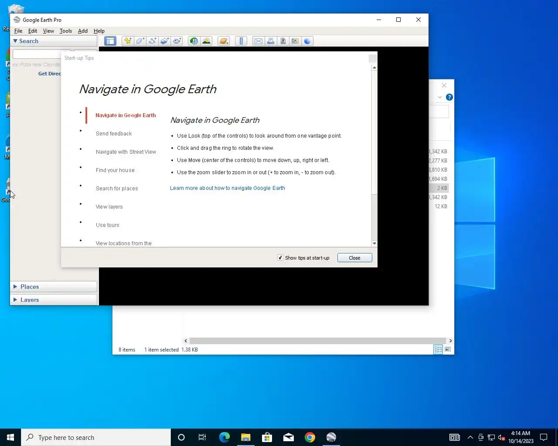
Task: Click the Get Directions link
Action: 50,74
